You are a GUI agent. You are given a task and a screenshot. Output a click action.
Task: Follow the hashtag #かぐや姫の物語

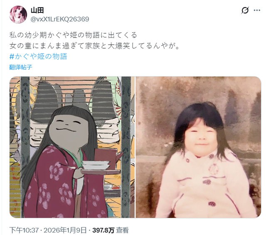pos(38,56)
